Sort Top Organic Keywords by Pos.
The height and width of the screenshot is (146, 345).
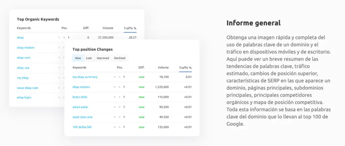coord(64,28)
